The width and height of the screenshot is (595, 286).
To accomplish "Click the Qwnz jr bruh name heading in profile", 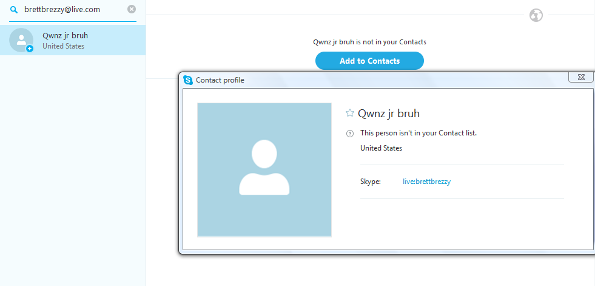I will click(x=389, y=113).
